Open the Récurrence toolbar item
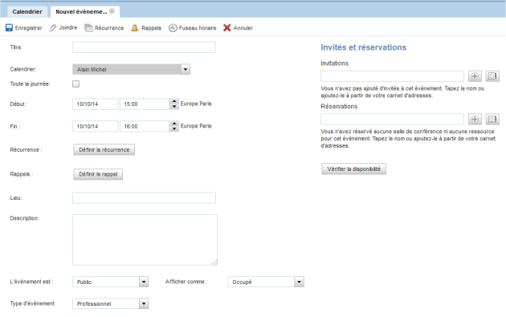 click(104, 28)
